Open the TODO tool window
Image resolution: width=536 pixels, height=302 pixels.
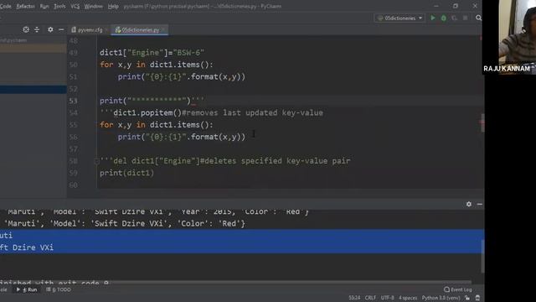coord(59,289)
